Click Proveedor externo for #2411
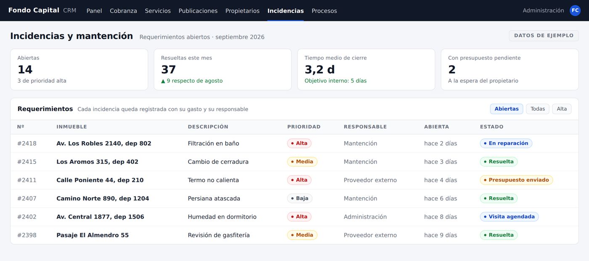This screenshot has height=261, width=589. click(370, 180)
